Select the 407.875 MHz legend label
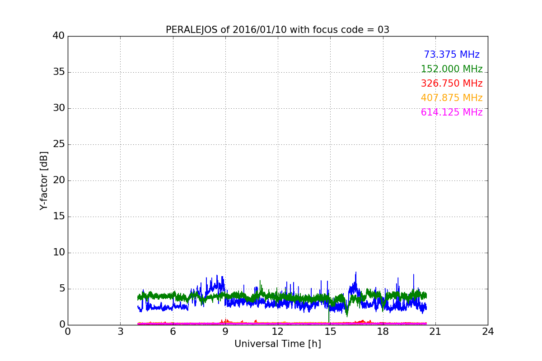 452,98
